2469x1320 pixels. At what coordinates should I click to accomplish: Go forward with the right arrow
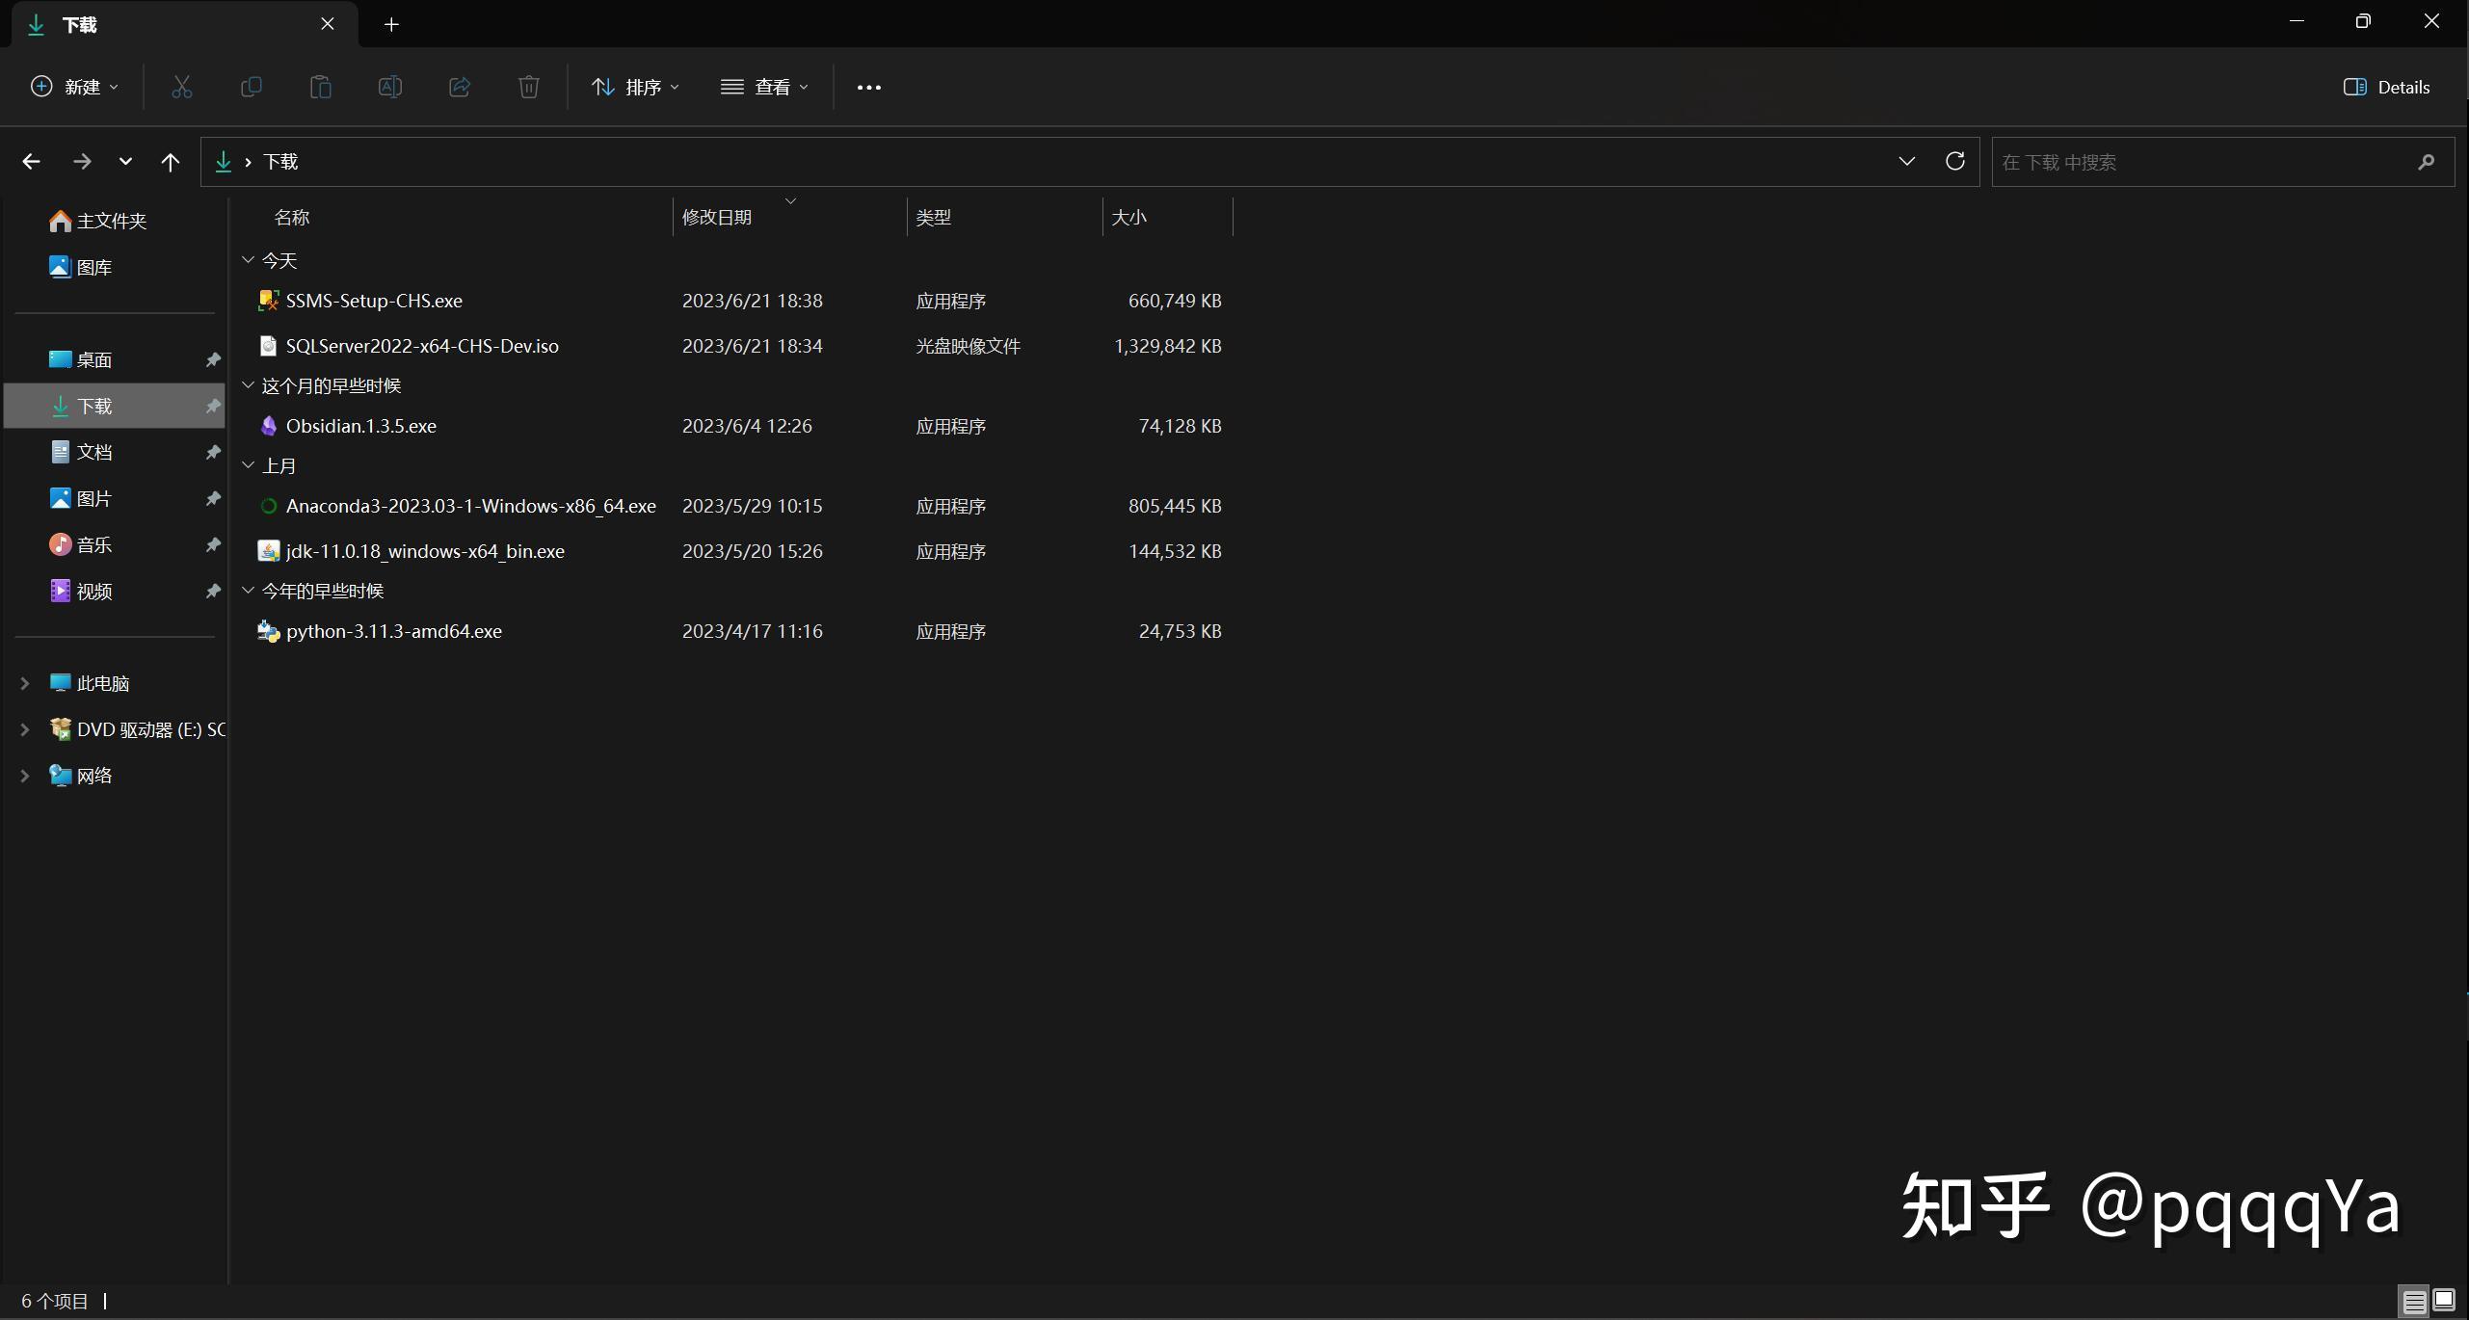pyautogui.click(x=82, y=162)
